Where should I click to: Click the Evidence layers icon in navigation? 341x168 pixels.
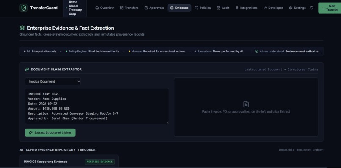pyautogui.click(x=172, y=8)
